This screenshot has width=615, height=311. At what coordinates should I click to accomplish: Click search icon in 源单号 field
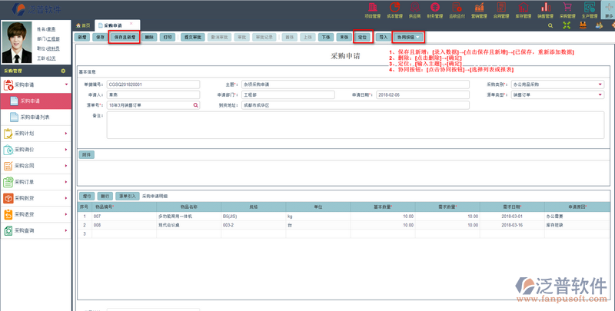click(x=196, y=104)
